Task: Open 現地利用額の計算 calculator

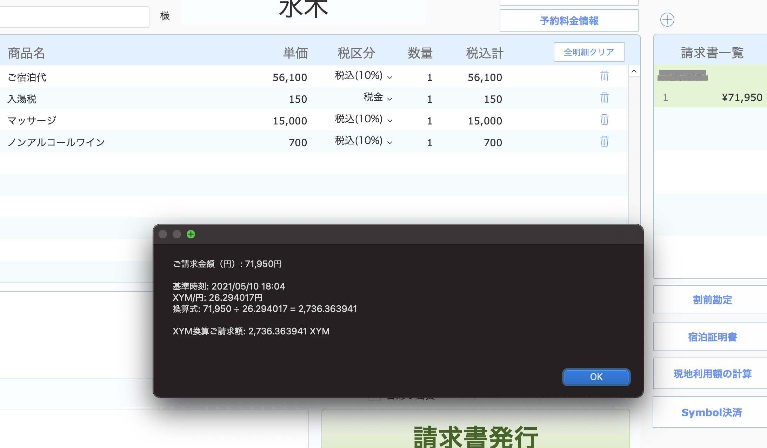Action: 712,374
